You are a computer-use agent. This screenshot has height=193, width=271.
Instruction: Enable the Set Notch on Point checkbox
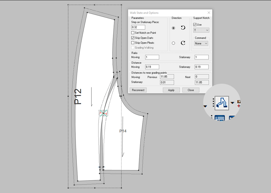click(x=133, y=33)
